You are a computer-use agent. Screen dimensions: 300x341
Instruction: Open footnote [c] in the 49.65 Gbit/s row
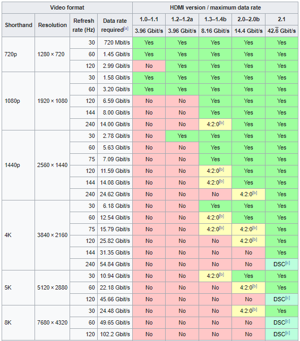pyautogui.click(x=288, y=321)
